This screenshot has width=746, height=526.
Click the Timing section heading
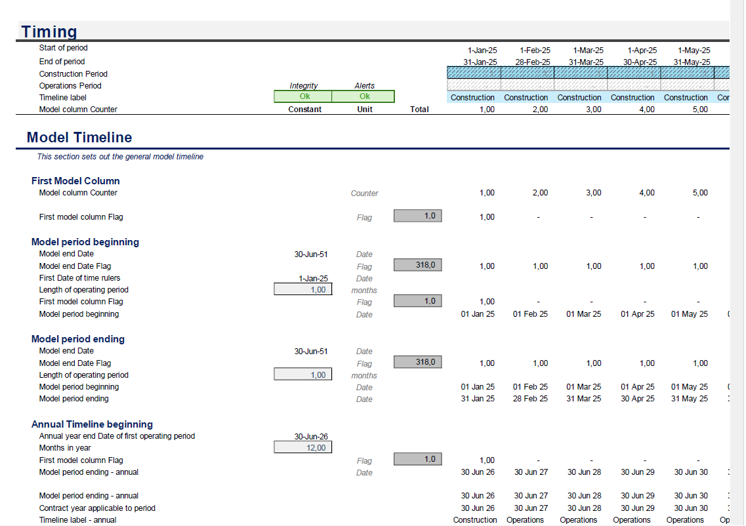(x=50, y=31)
